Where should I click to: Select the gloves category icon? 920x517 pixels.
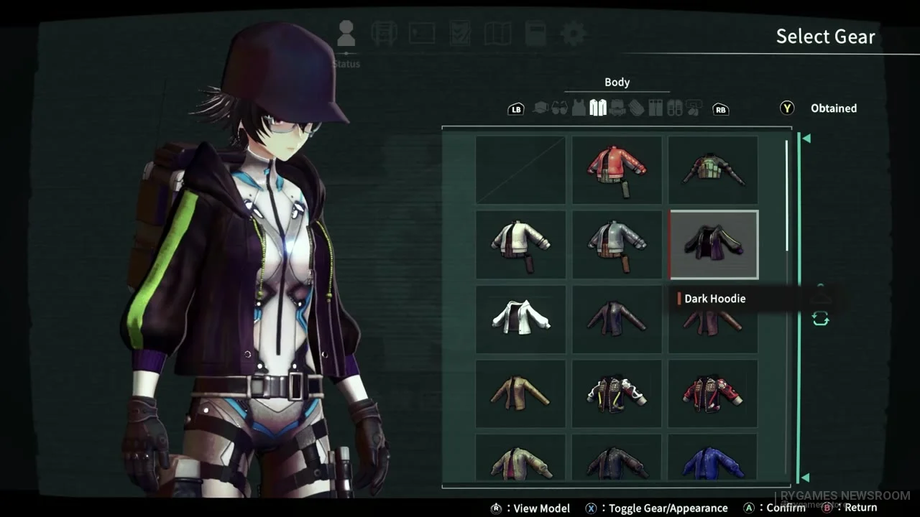point(636,108)
